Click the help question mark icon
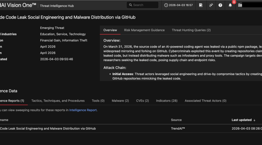 (x=220, y=5)
